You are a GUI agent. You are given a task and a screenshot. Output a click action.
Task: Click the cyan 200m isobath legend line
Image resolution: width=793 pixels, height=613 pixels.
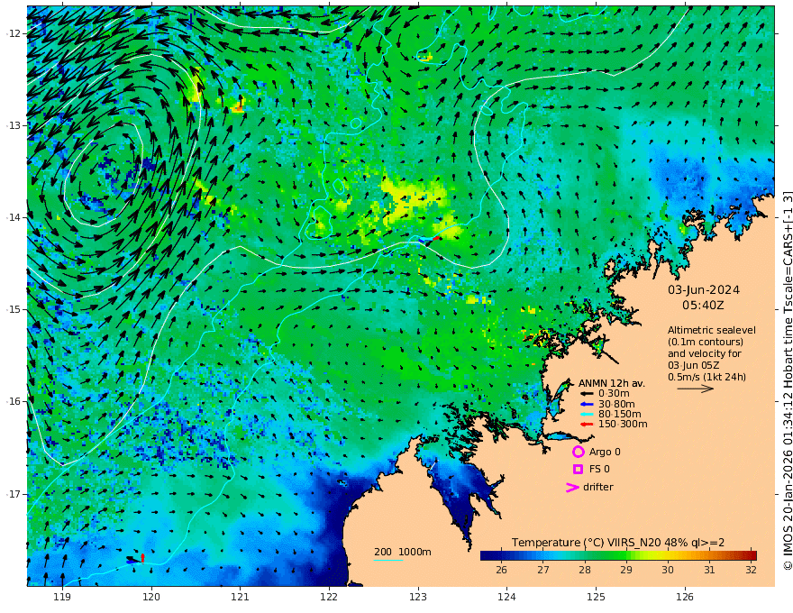388,560
